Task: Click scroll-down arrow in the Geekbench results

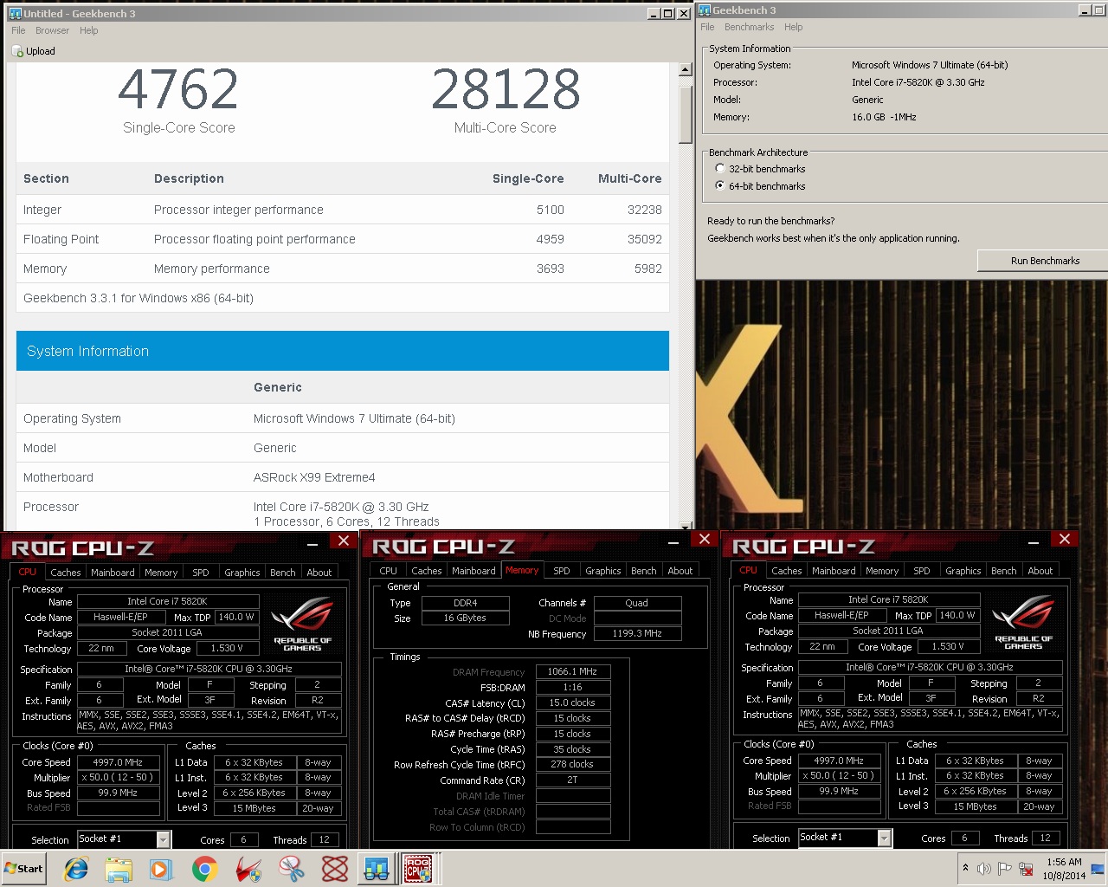Action: (686, 526)
